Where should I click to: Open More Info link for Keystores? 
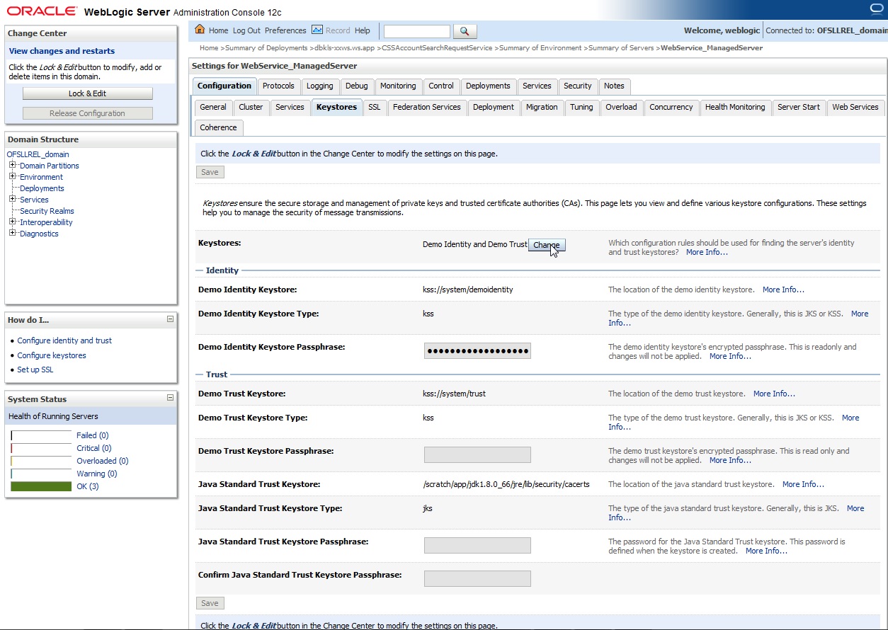pyautogui.click(x=707, y=252)
